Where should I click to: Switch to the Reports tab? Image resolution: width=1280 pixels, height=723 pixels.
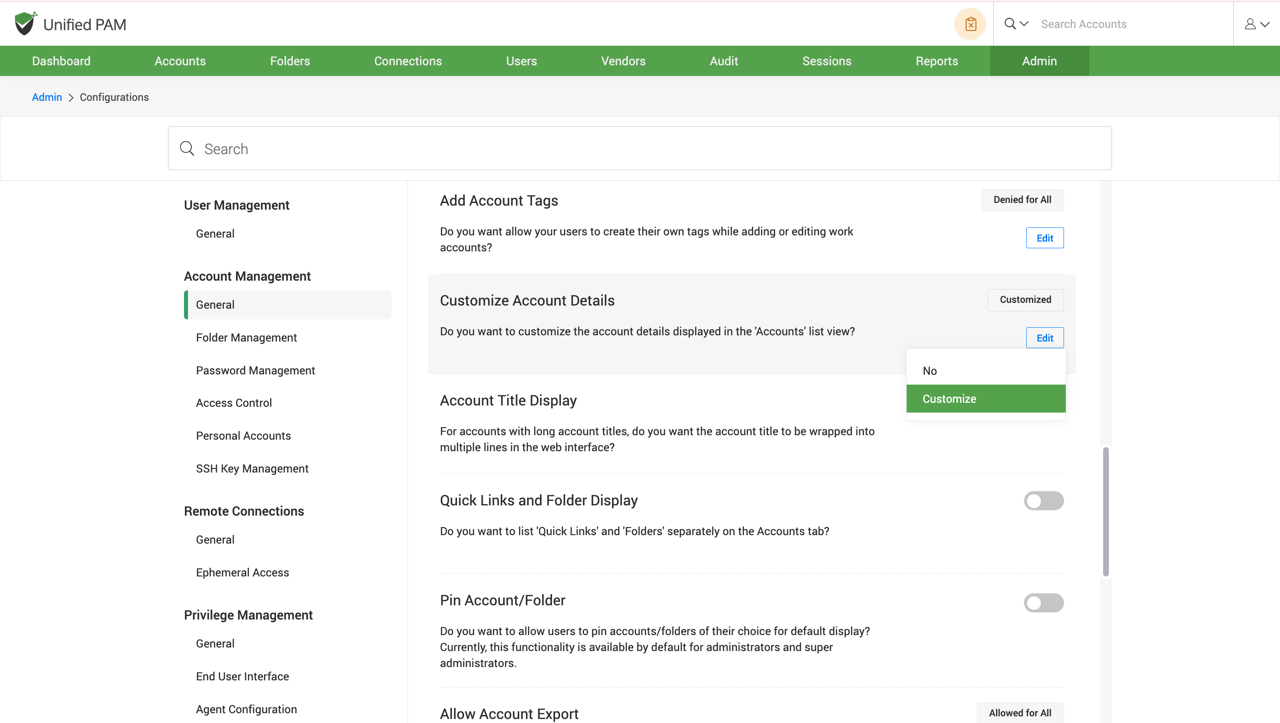click(x=936, y=61)
